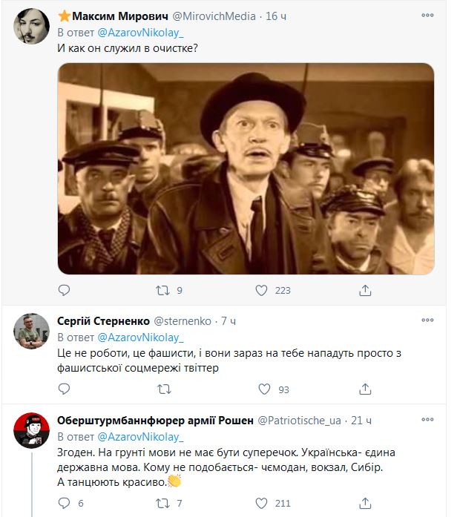Screen dimensions: 460x517
Task: Share the Оберштурмбаннфюрер армії Рошен tweet
Action: click(x=365, y=504)
